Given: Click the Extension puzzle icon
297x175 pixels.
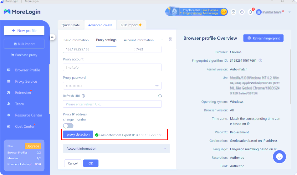Looking at the screenshot, I should coord(9,92).
